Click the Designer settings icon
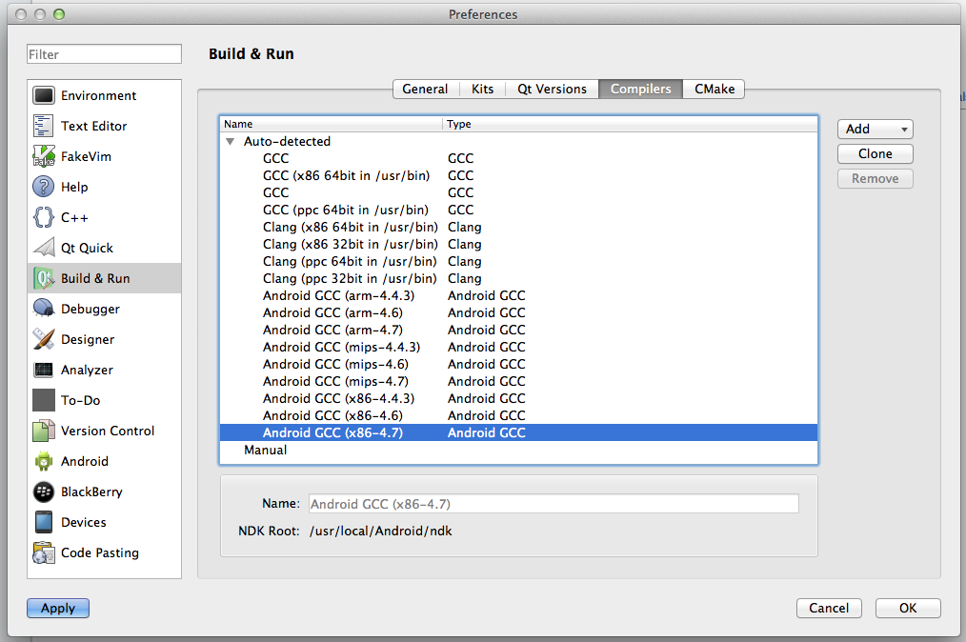The width and height of the screenshot is (966, 642). (42, 339)
